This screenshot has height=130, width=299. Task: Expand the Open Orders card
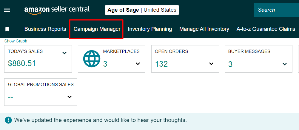click(x=211, y=64)
